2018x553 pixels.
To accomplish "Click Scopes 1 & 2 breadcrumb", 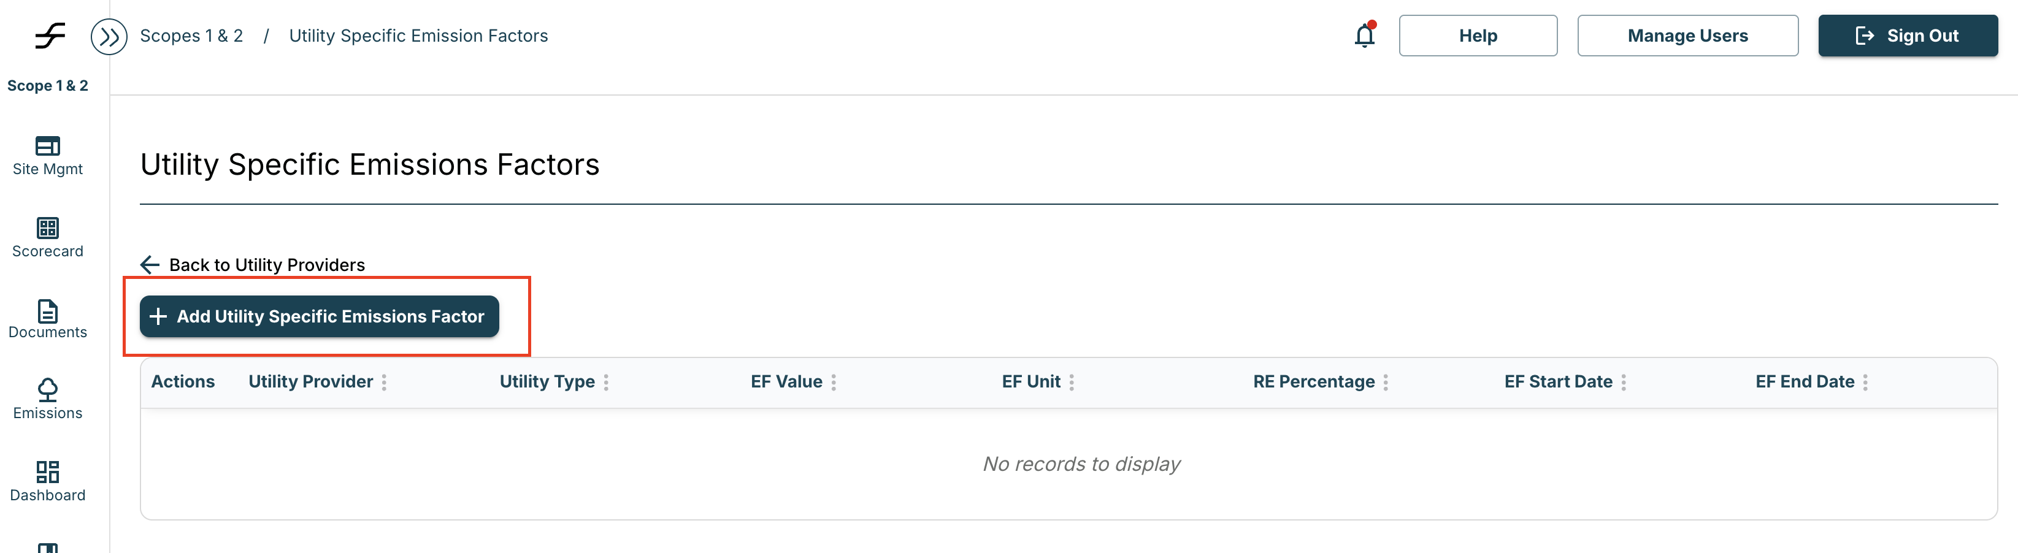I will tap(191, 36).
